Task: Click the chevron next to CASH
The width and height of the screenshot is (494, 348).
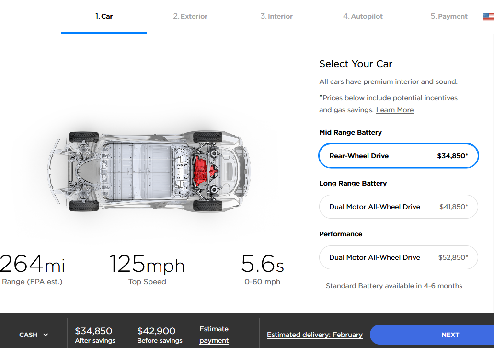Action: click(x=46, y=335)
